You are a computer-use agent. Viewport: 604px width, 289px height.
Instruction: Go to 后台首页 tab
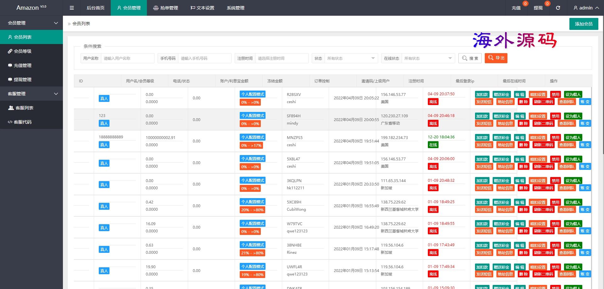[x=96, y=8]
